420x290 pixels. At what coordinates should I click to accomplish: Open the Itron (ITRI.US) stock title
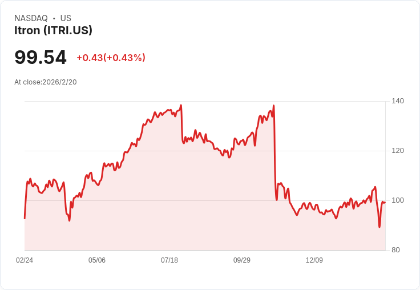53,30
